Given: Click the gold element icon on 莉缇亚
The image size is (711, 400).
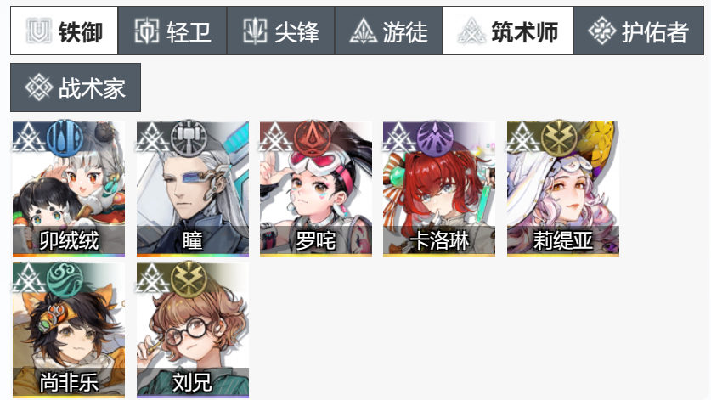Looking at the screenshot, I should (x=559, y=138).
